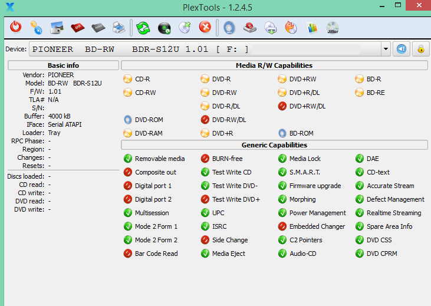The width and height of the screenshot is (431, 306).
Task: Click the red DVD-RW/DL unsupported icon
Action: [x=205, y=120]
